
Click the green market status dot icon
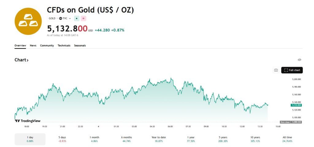[x=77, y=18]
